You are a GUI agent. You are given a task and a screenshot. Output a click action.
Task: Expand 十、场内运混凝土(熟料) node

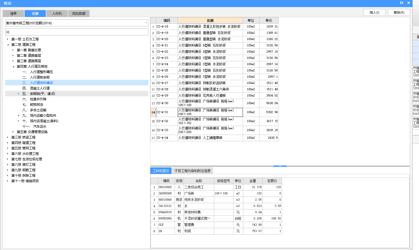click(x=19, y=121)
